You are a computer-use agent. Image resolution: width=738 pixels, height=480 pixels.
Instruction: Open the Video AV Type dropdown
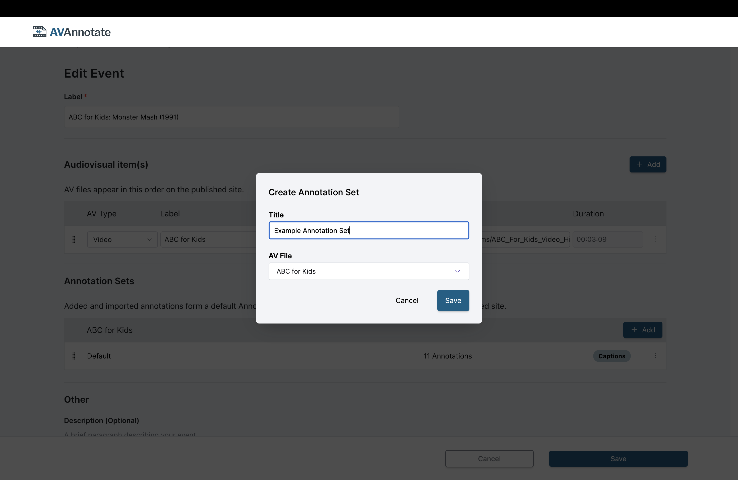coord(122,239)
